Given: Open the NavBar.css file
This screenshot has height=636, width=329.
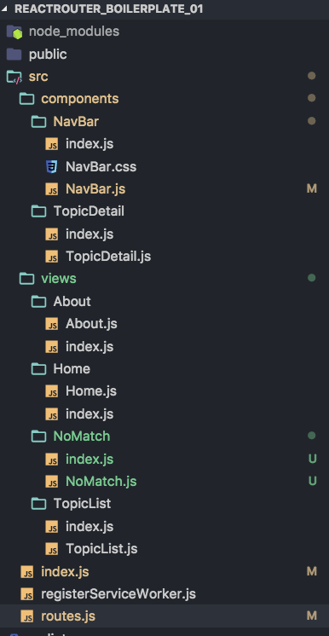Looking at the screenshot, I should tap(101, 167).
